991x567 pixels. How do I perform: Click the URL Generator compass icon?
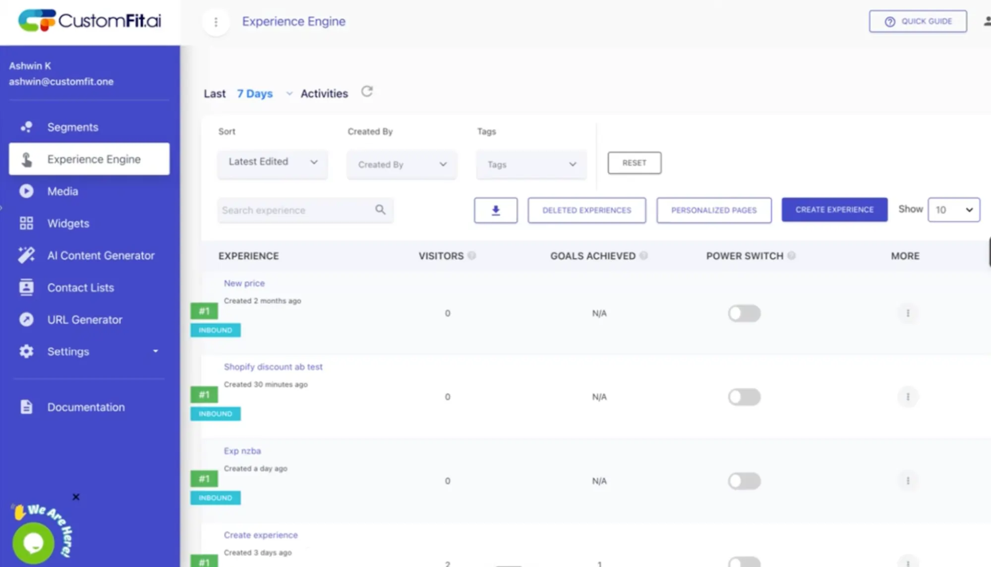[26, 320]
